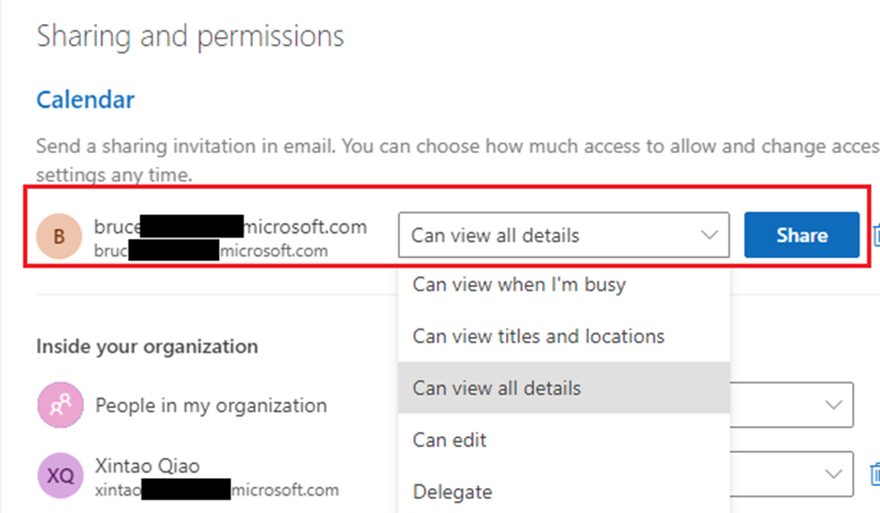Click People in my organization label
Image resolution: width=880 pixels, height=513 pixels.
click(211, 405)
